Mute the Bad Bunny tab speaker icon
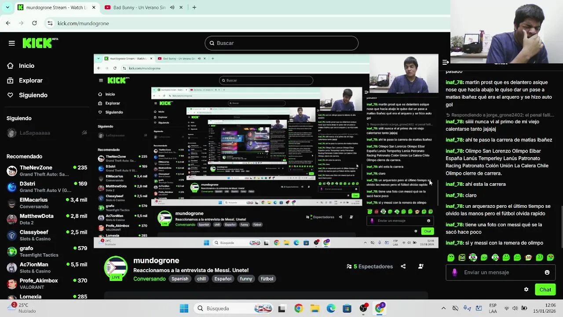Screen dimensions: 563x317 pos(172,7)
